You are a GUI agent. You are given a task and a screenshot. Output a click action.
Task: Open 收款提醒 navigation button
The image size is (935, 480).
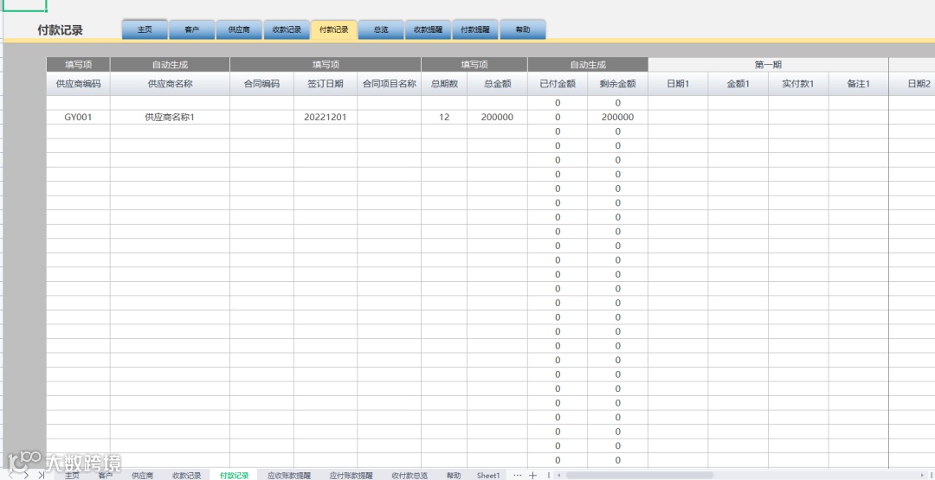tap(429, 29)
